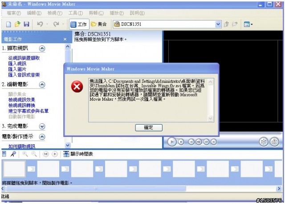285x204 pixels.
Task: Select the first empty storyboard cell
Action: coord(14,169)
